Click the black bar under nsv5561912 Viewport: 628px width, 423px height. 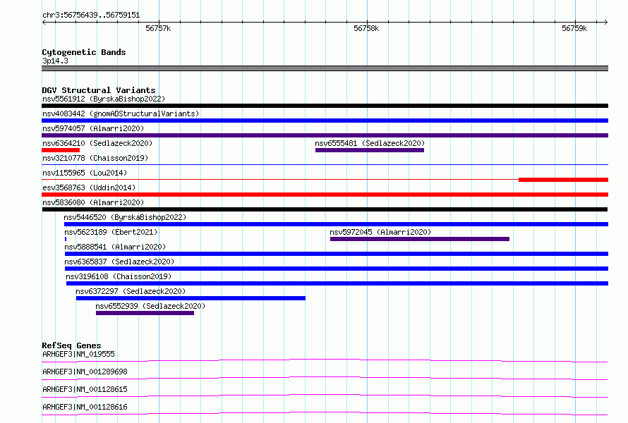[x=325, y=106]
